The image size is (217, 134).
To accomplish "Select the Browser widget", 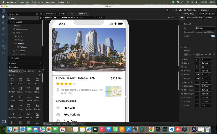I will [x=12, y=116].
